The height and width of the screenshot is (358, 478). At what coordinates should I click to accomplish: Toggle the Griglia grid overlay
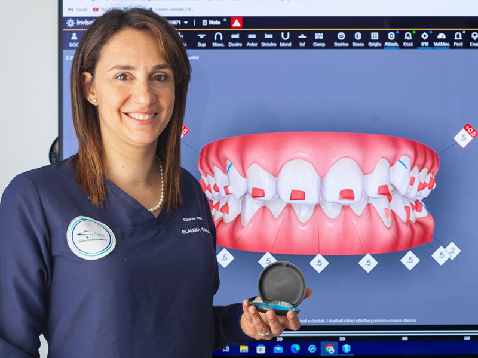(375, 39)
